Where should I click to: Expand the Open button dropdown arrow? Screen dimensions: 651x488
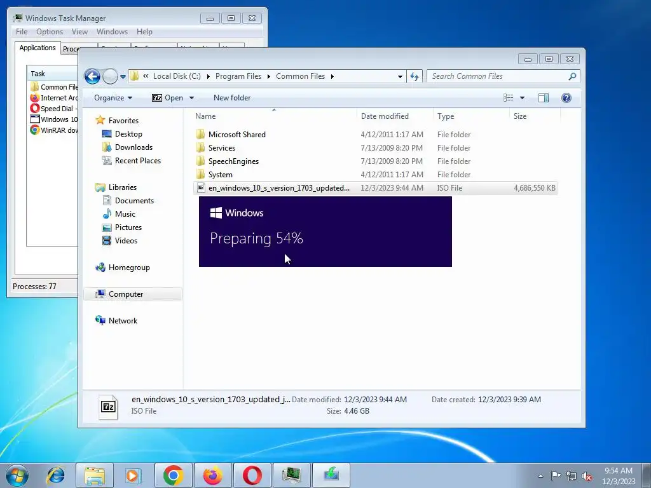192,98
